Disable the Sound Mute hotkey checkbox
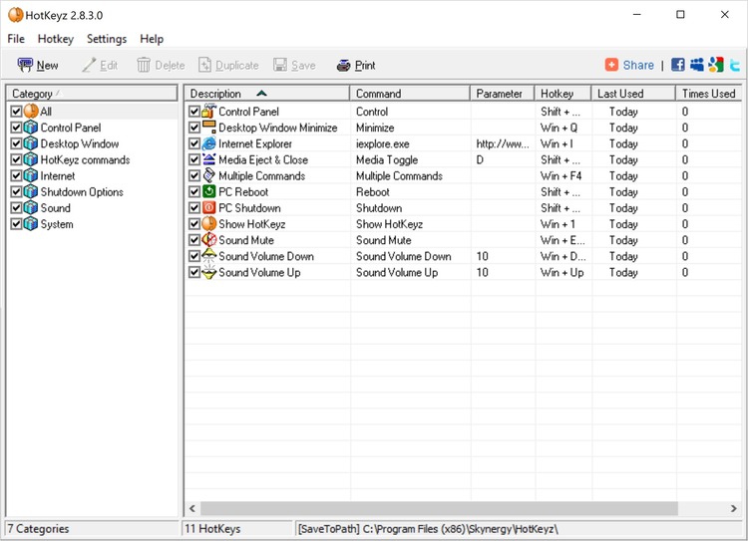 (194, 240)
